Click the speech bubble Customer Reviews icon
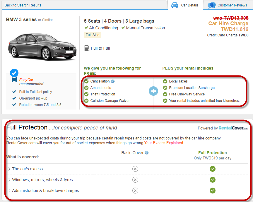 tap(211, 5)
